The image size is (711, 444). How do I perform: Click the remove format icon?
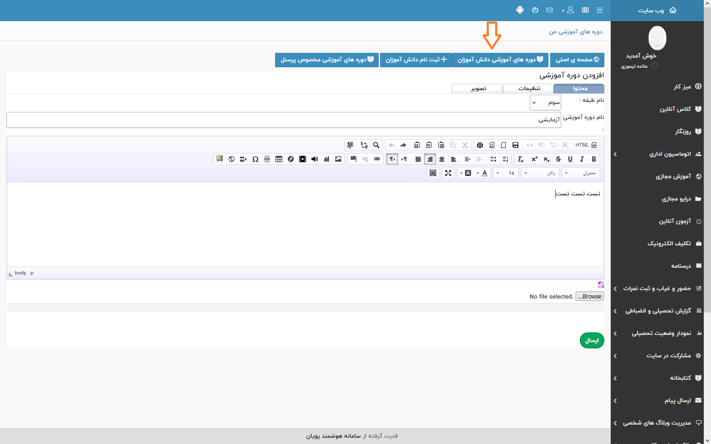click(521, 159)
